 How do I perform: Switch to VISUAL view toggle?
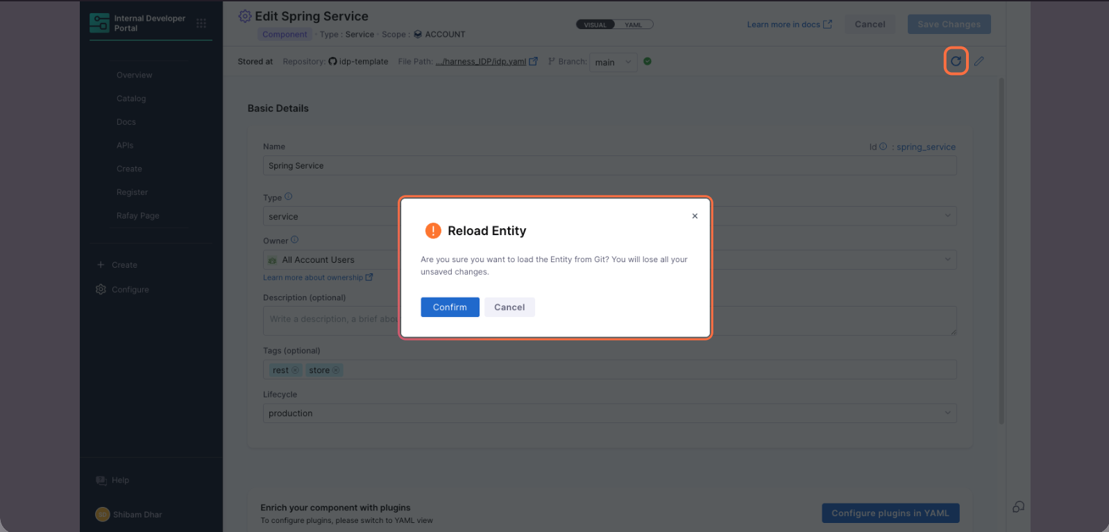click(595, 25)
